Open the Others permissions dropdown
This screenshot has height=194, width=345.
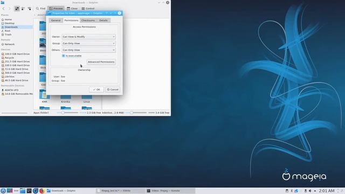[x=88, y=50]
